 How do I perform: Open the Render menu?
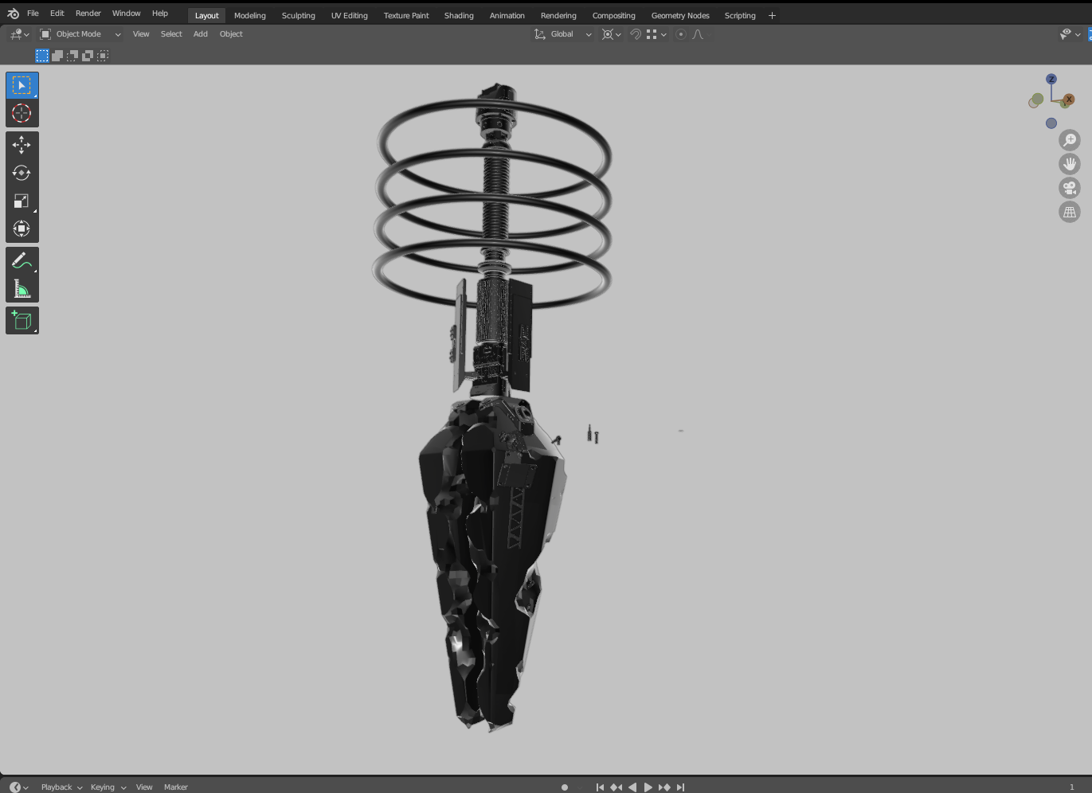pos(88,14)
